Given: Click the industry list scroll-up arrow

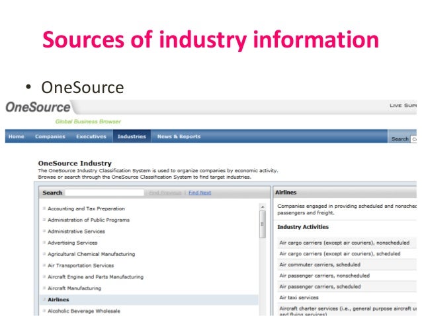Looking at the screenshot, I should (263, 207).
